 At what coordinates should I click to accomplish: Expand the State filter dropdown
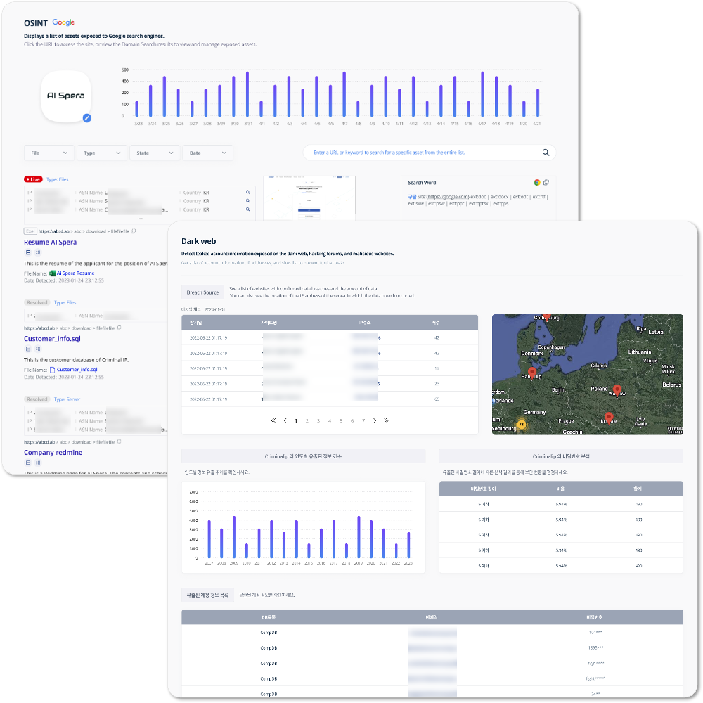tap(155, 153)
